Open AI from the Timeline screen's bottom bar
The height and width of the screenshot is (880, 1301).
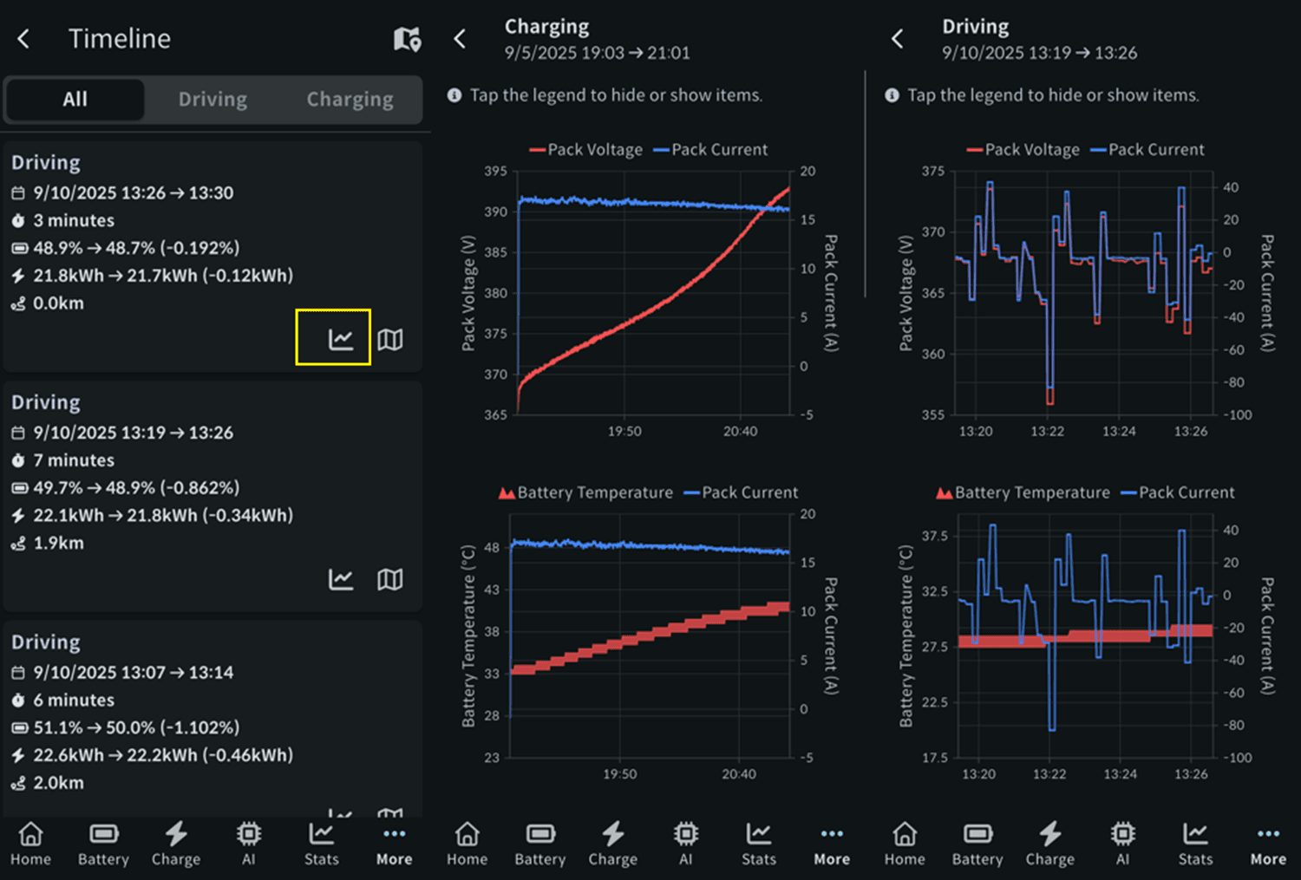pos(249,844)
